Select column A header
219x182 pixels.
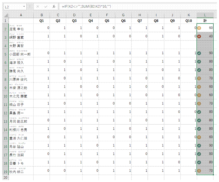21,15
